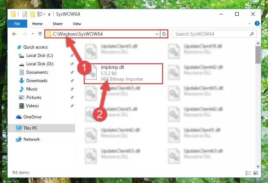Image resolution: width=268 pixels, height=183 pixels.
Task: Select OneDrive in the navigation pane
Action: click(32, 117)
